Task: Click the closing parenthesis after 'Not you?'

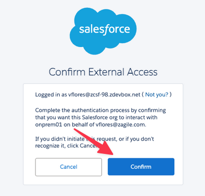Action: (x=170, y=95)
